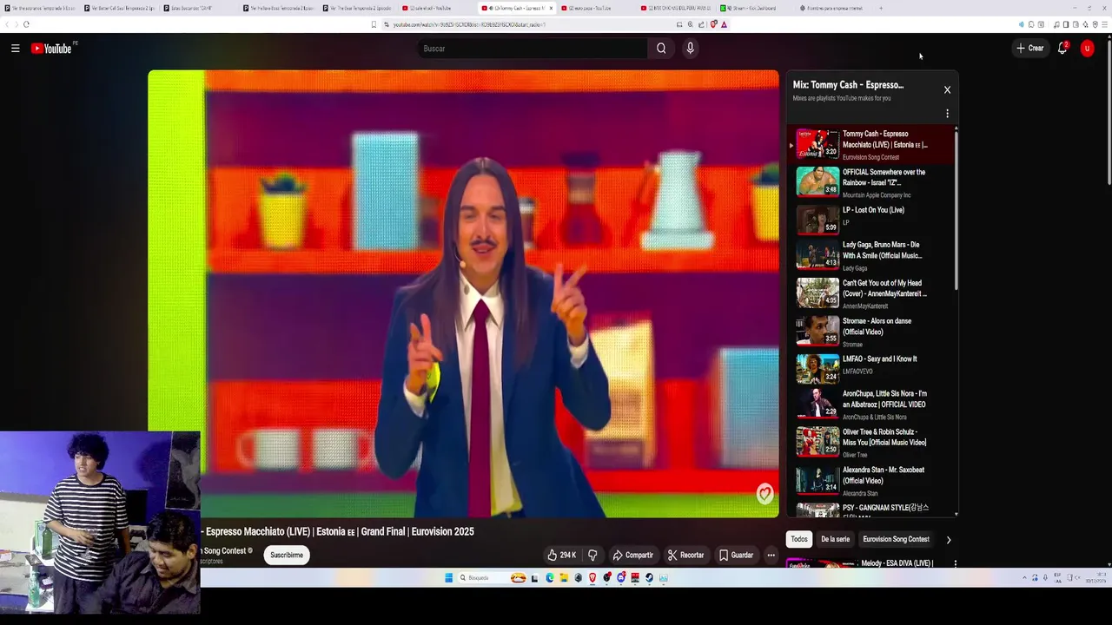1112x625 pixels.
Task: Play PSY - GANGNAM STYLE item
Action: click(x=875, y=510)
